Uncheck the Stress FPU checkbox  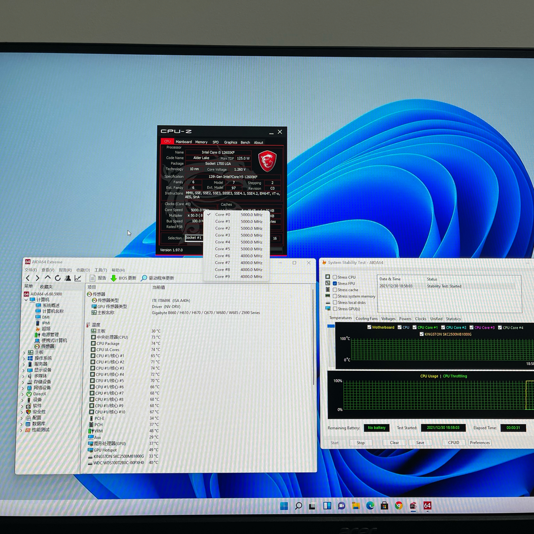tap(335, 283)
